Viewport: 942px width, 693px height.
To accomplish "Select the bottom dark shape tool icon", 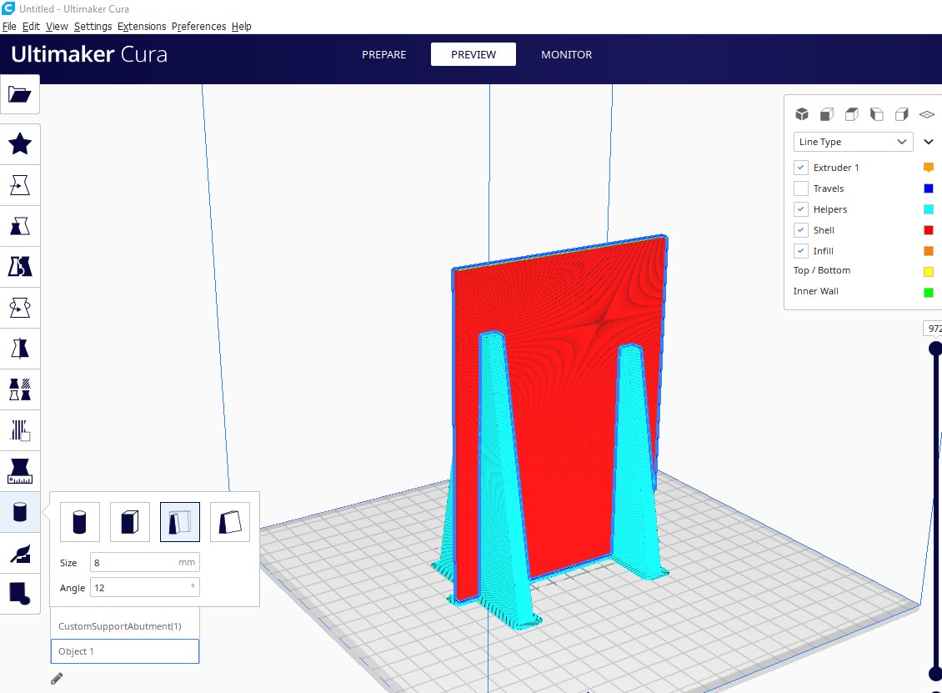I will (x=20, y=594).
